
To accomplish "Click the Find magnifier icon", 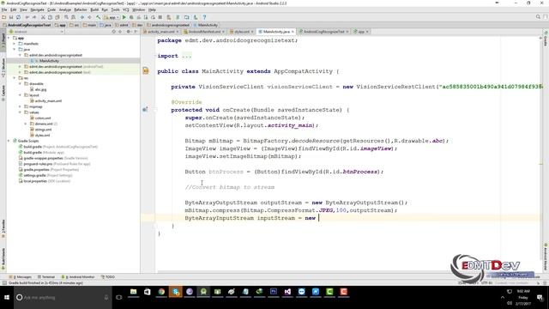I will click(x=66, y=17).
